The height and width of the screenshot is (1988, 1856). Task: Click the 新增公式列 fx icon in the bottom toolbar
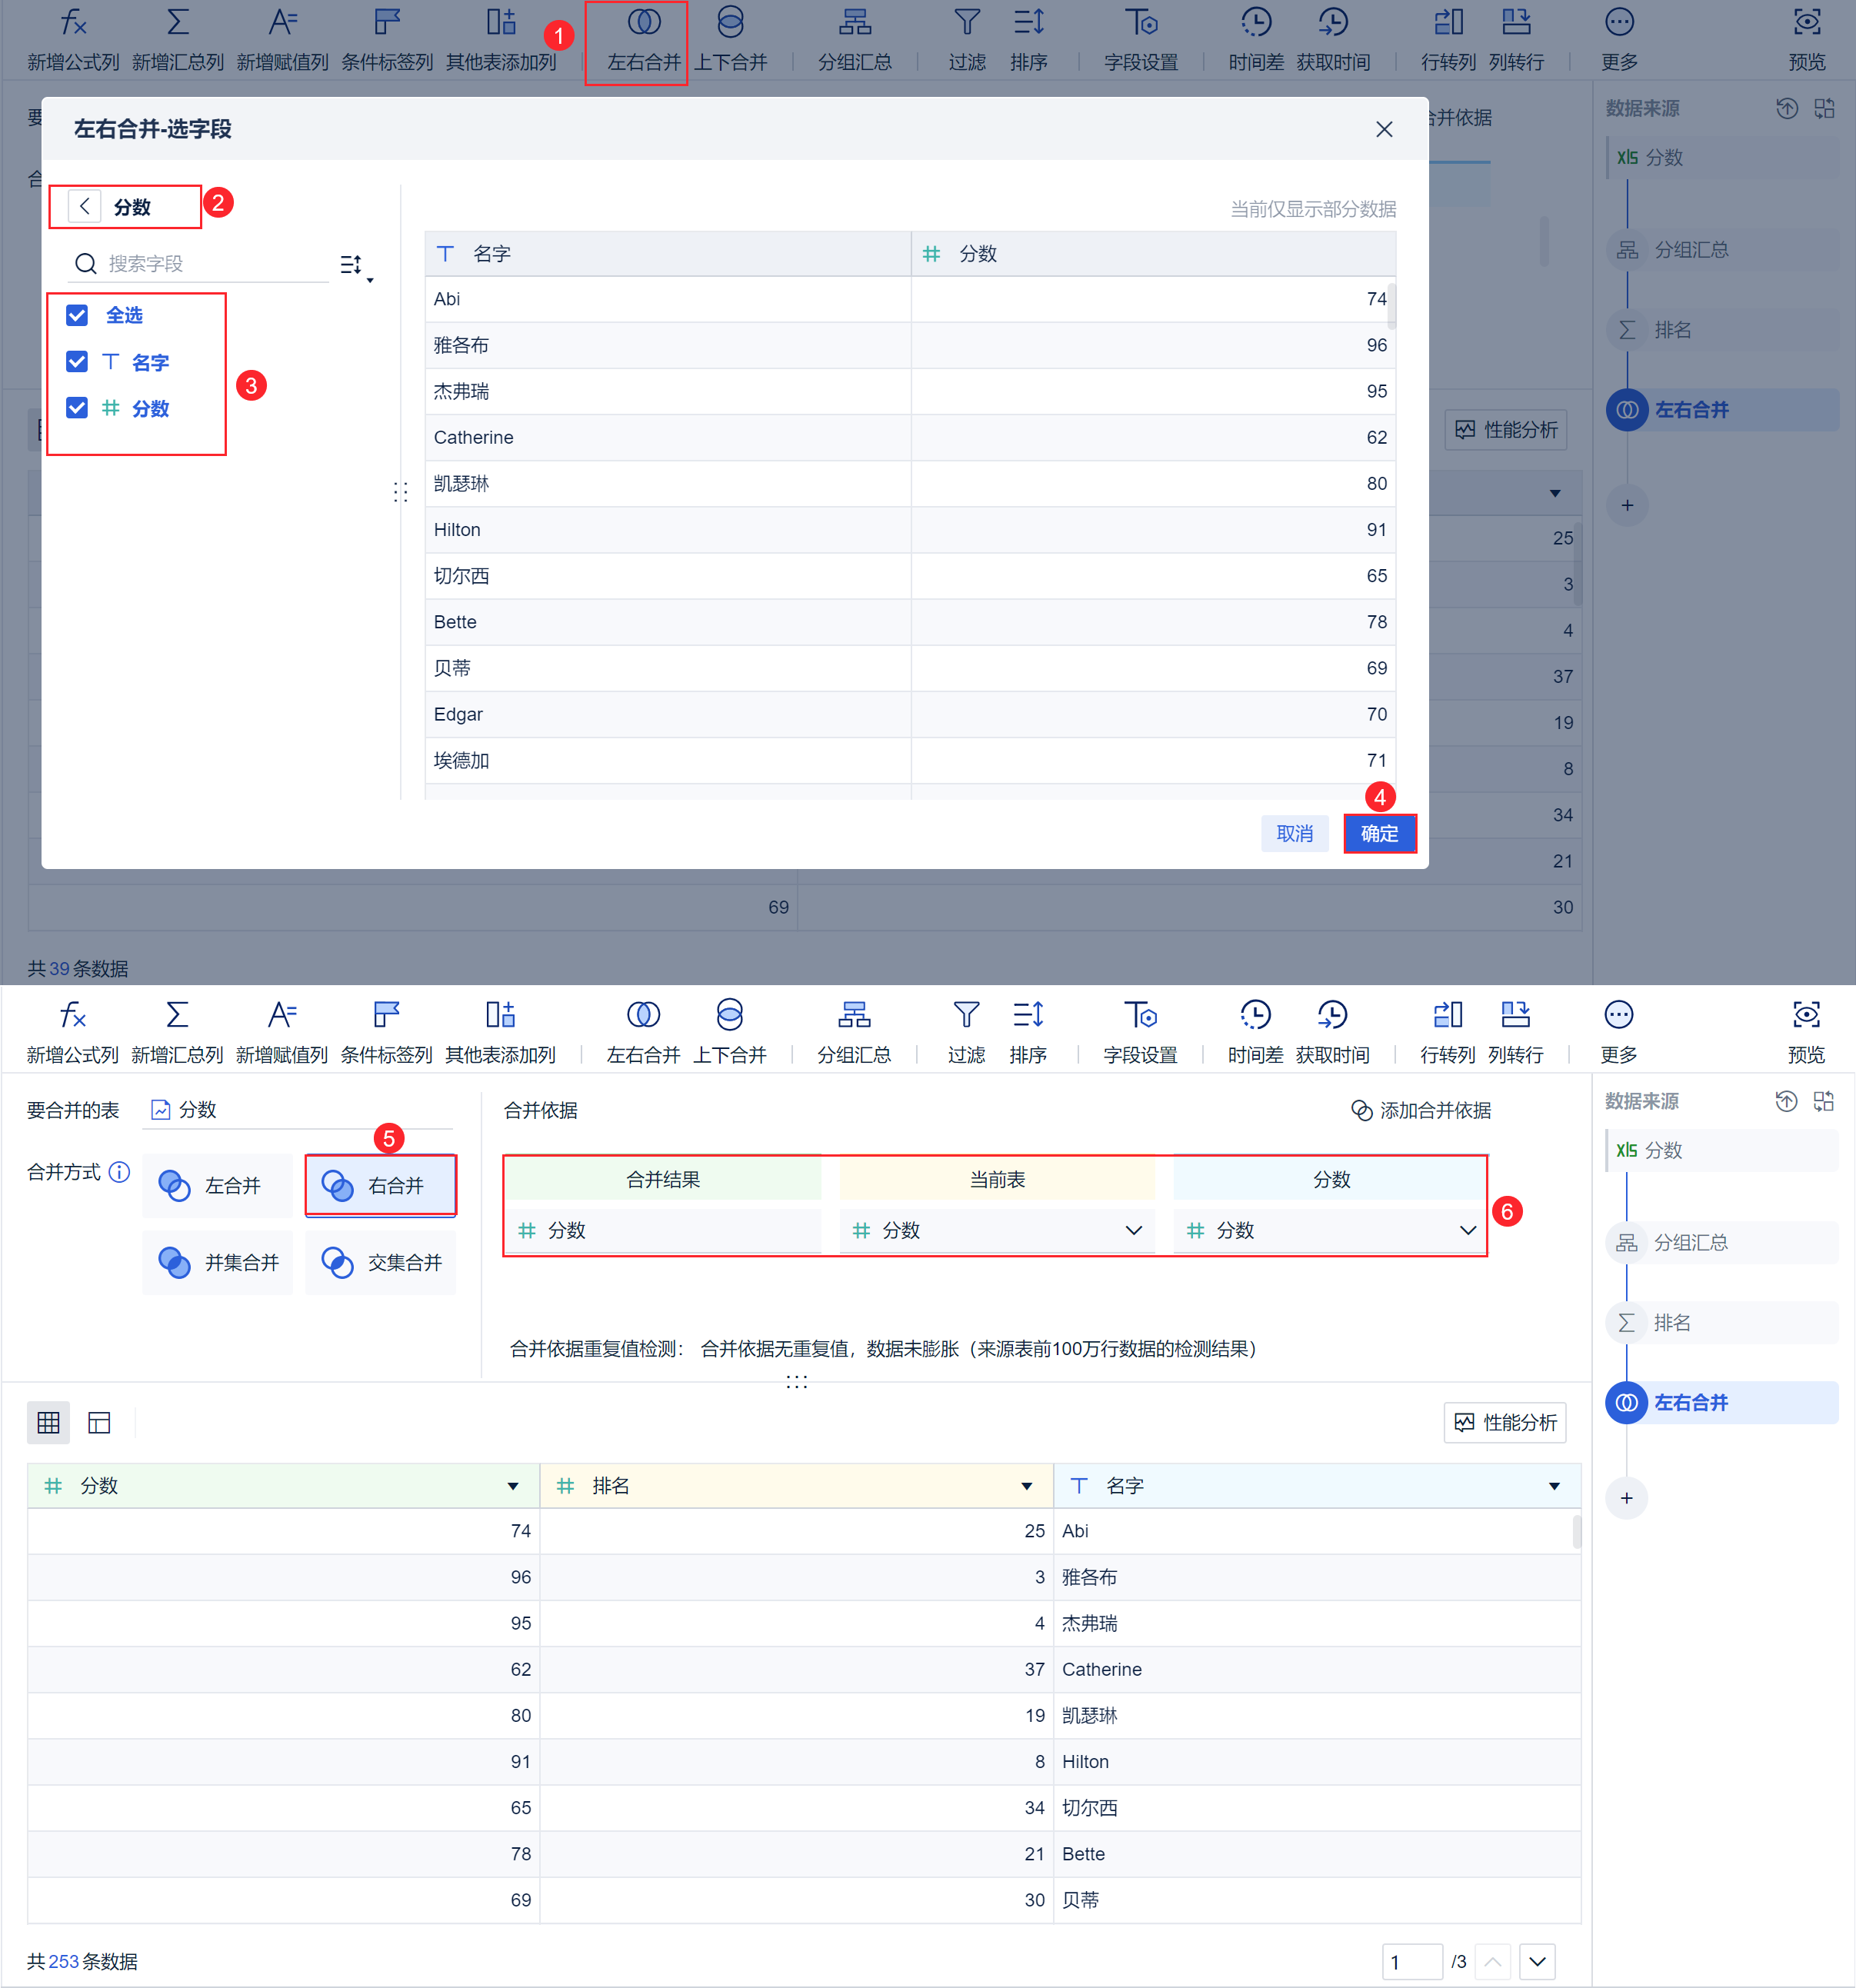(x=72, y=1016)
